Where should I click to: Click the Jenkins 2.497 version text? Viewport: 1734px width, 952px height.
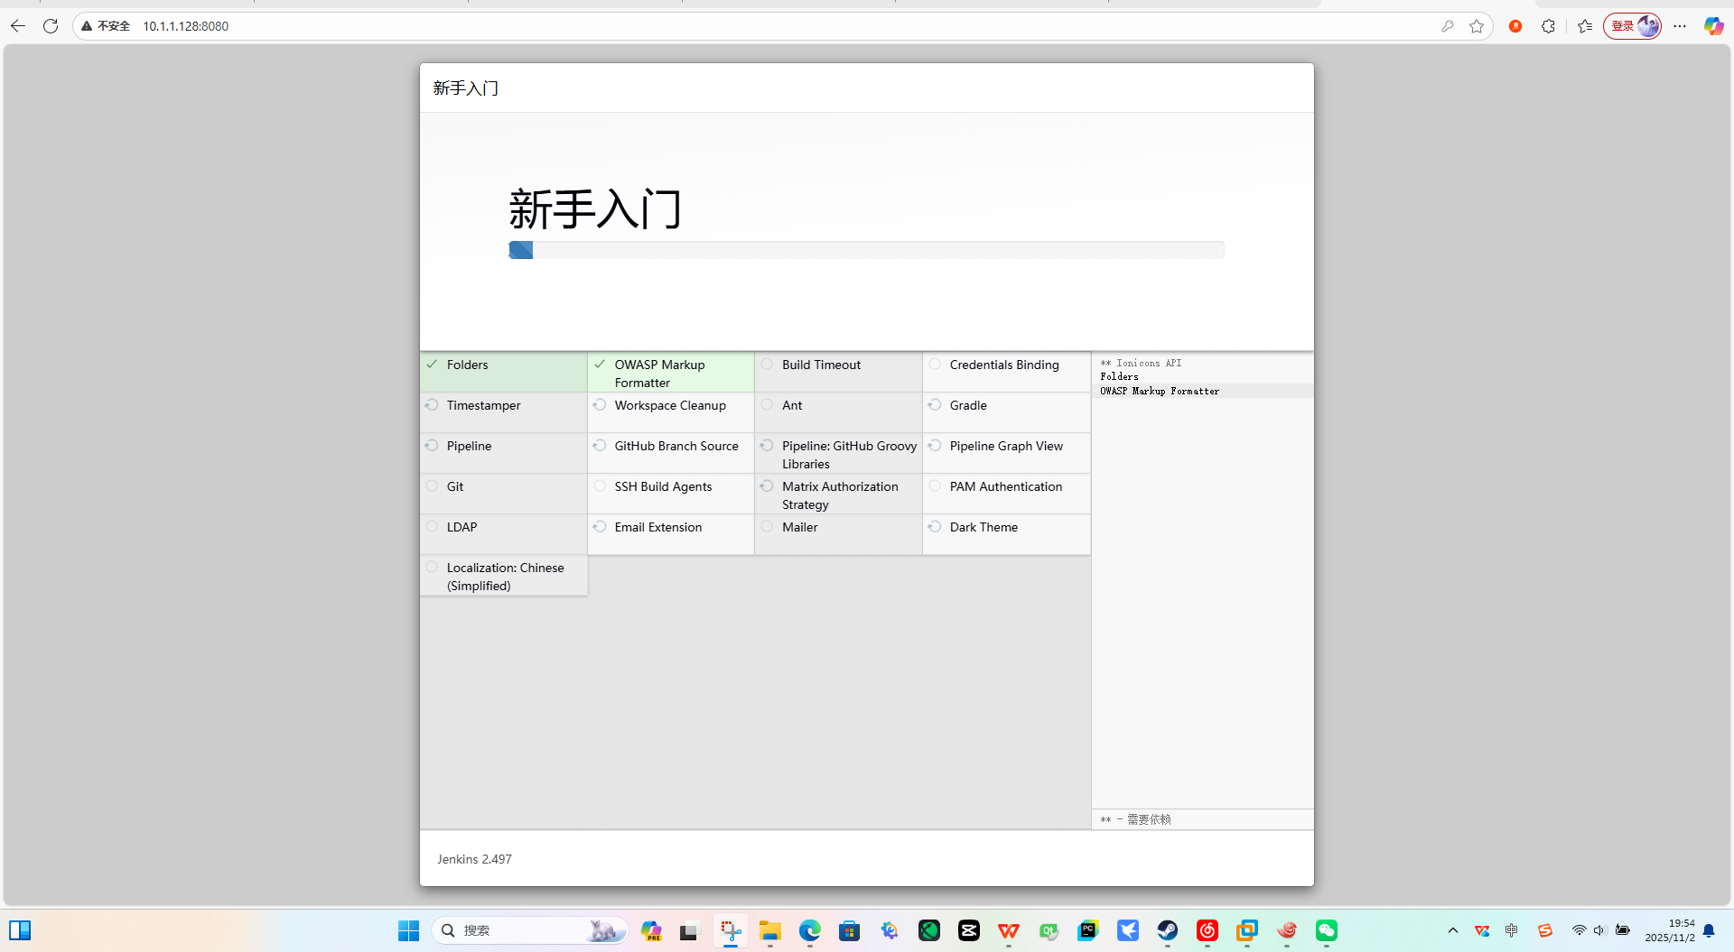[474, 859]
